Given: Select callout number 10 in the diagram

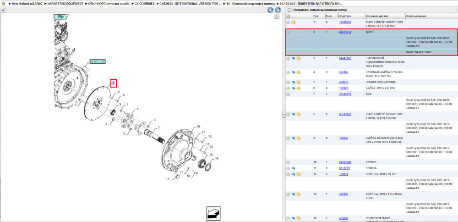Looking at the screenshot, I should 198,127.
